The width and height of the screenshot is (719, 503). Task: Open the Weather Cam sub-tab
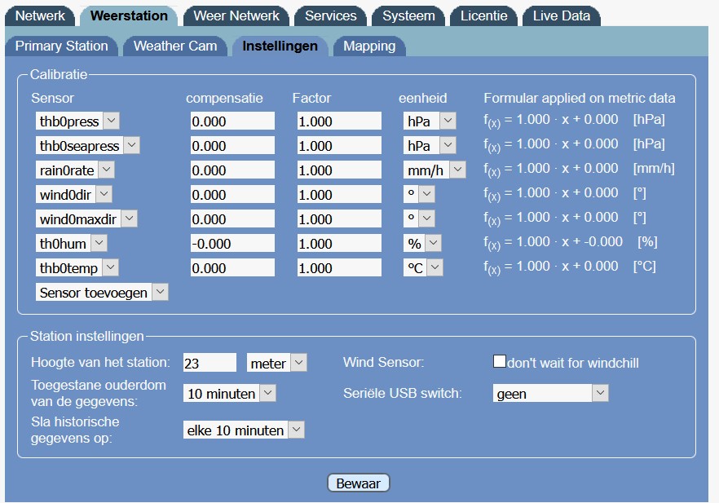point(174,46)
